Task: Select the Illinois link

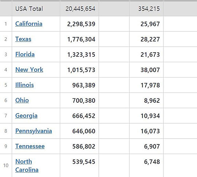Action: [24, 85]
